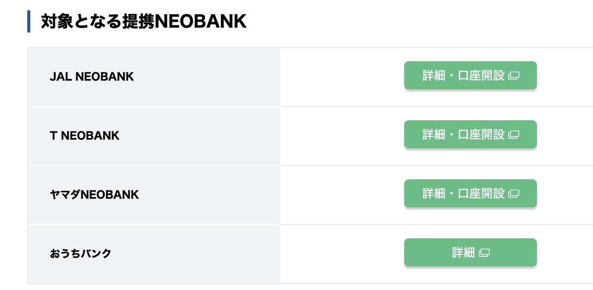This screenshot has height=290, width=593.
Task: Click new-window icon in ヤマダNEOBANK button
Action: pyautogui.click(x=513, y=194)
